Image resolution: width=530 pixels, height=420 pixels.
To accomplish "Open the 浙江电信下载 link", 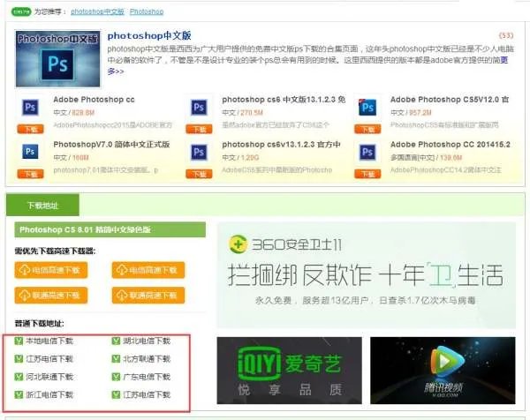I will tap(49, 394).
